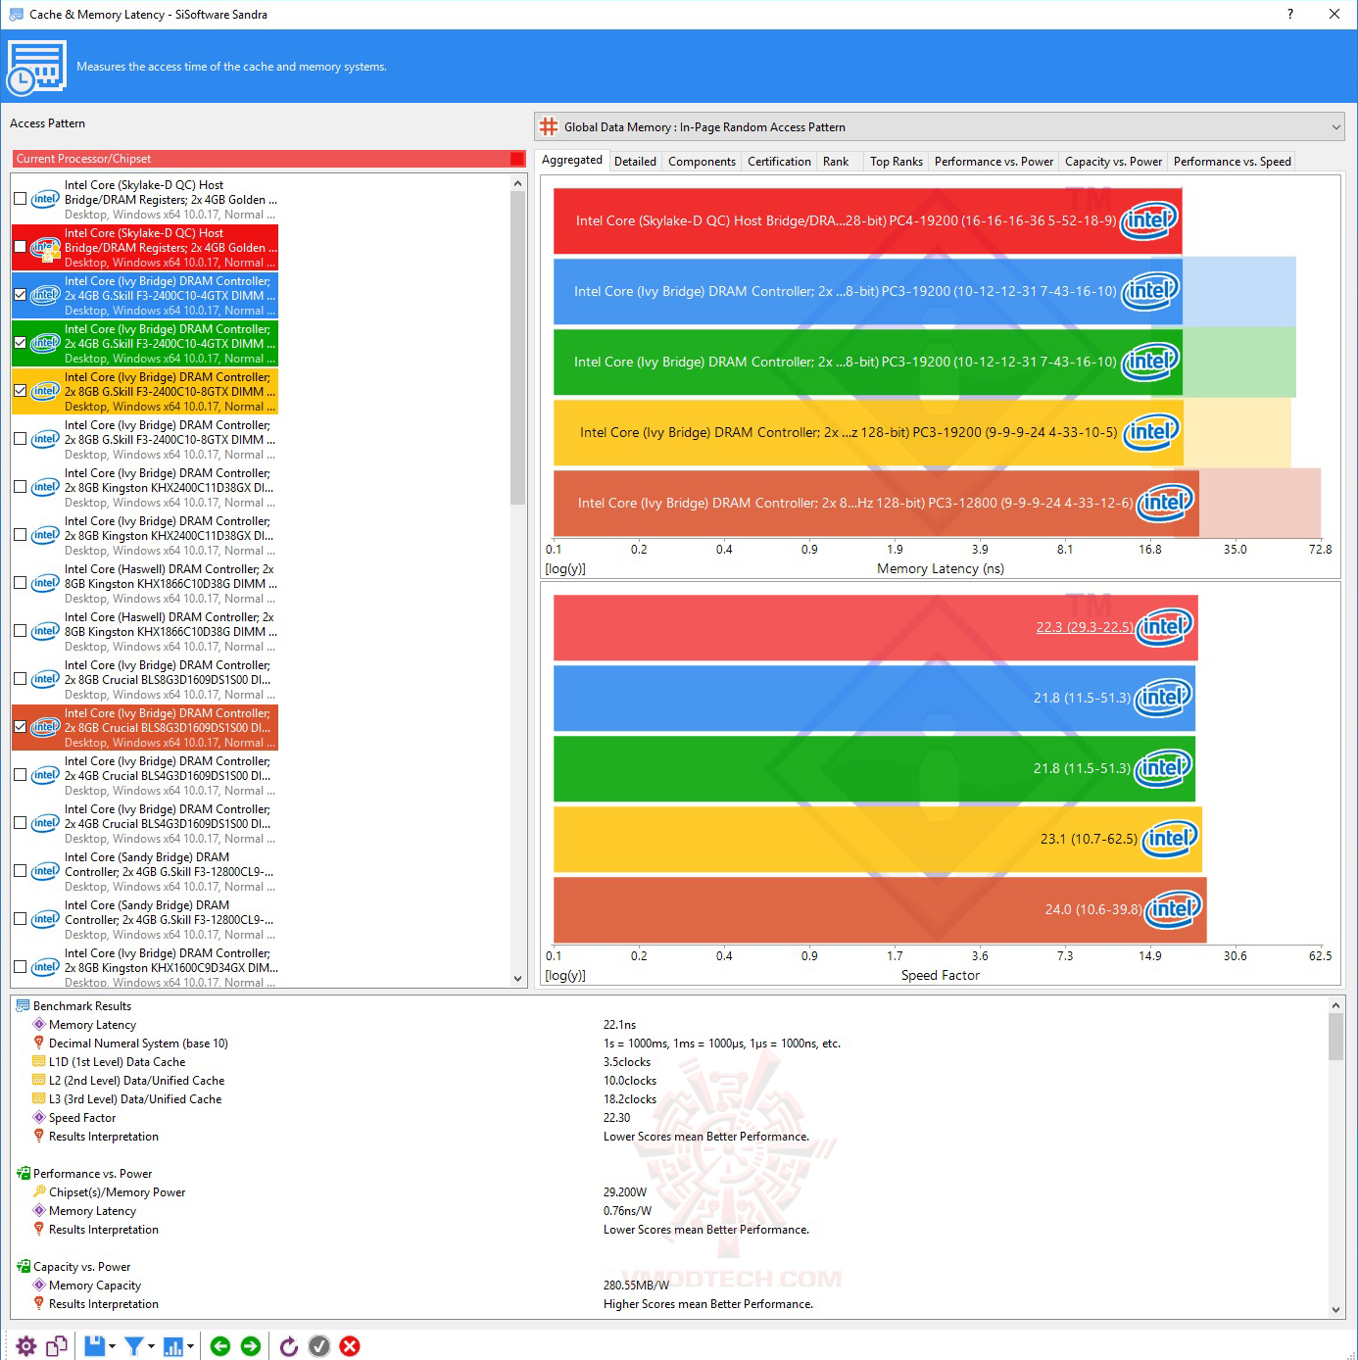Open the Performance vs. Power tab
1358x1360 pixels.
[x=994, y=162]
